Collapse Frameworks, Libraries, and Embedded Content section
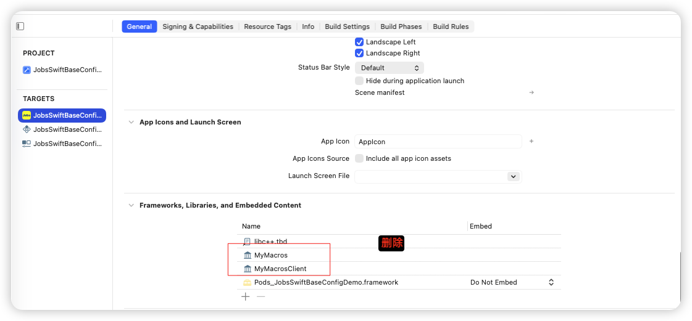The image size is (692, 321). click(x=131, y=205)
